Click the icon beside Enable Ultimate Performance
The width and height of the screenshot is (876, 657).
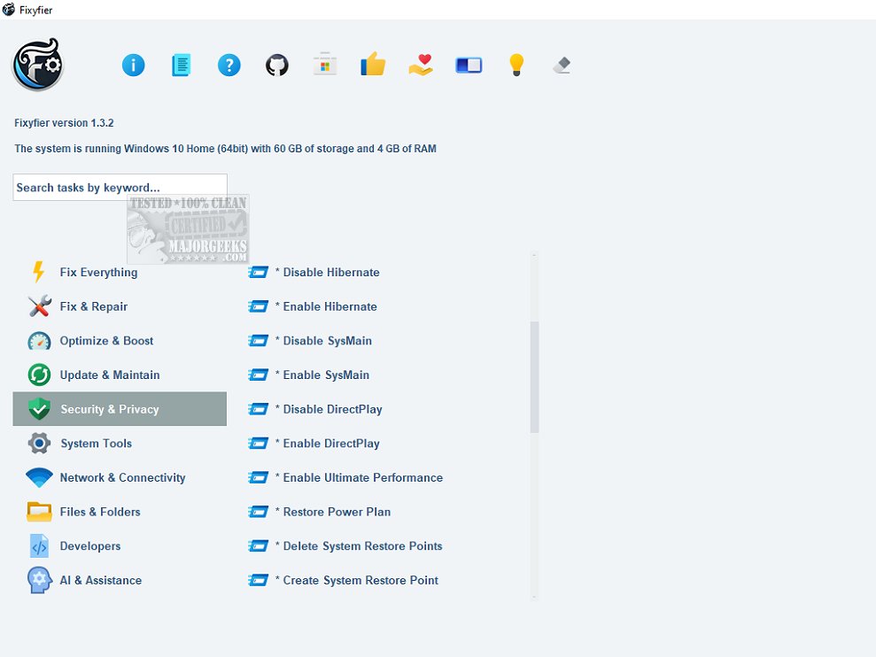point(258,477)
